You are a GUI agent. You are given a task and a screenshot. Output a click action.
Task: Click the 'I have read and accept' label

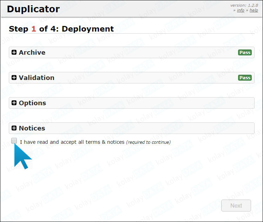click(x=72, y=142)
